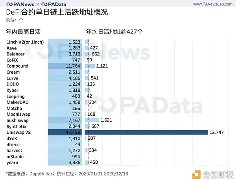
Task: Click the 金色财经 logo at bottom right
Action: [213, 175]
